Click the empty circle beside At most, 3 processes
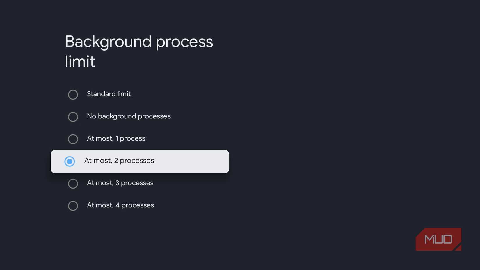 pyautogui.click(x=73, y=184)
